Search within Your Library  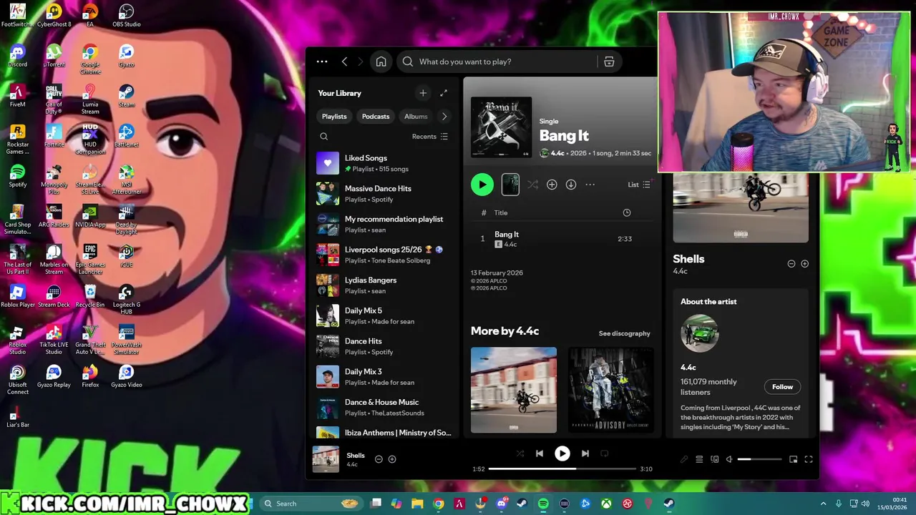pyautogui.click(x=324, y=137)
